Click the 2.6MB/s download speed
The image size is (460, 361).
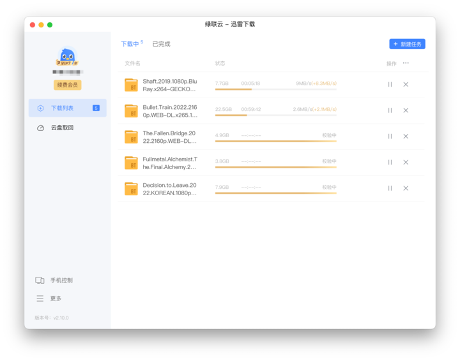click(x=302, y=109)
